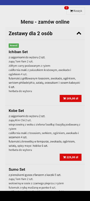This screenshot has height=201, width=90.
Task: Add Kobe Set for 229,00 zł
Action: point(70,157)
